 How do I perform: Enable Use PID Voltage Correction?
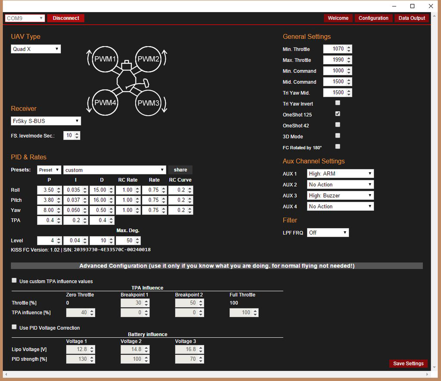click(14, 327)
